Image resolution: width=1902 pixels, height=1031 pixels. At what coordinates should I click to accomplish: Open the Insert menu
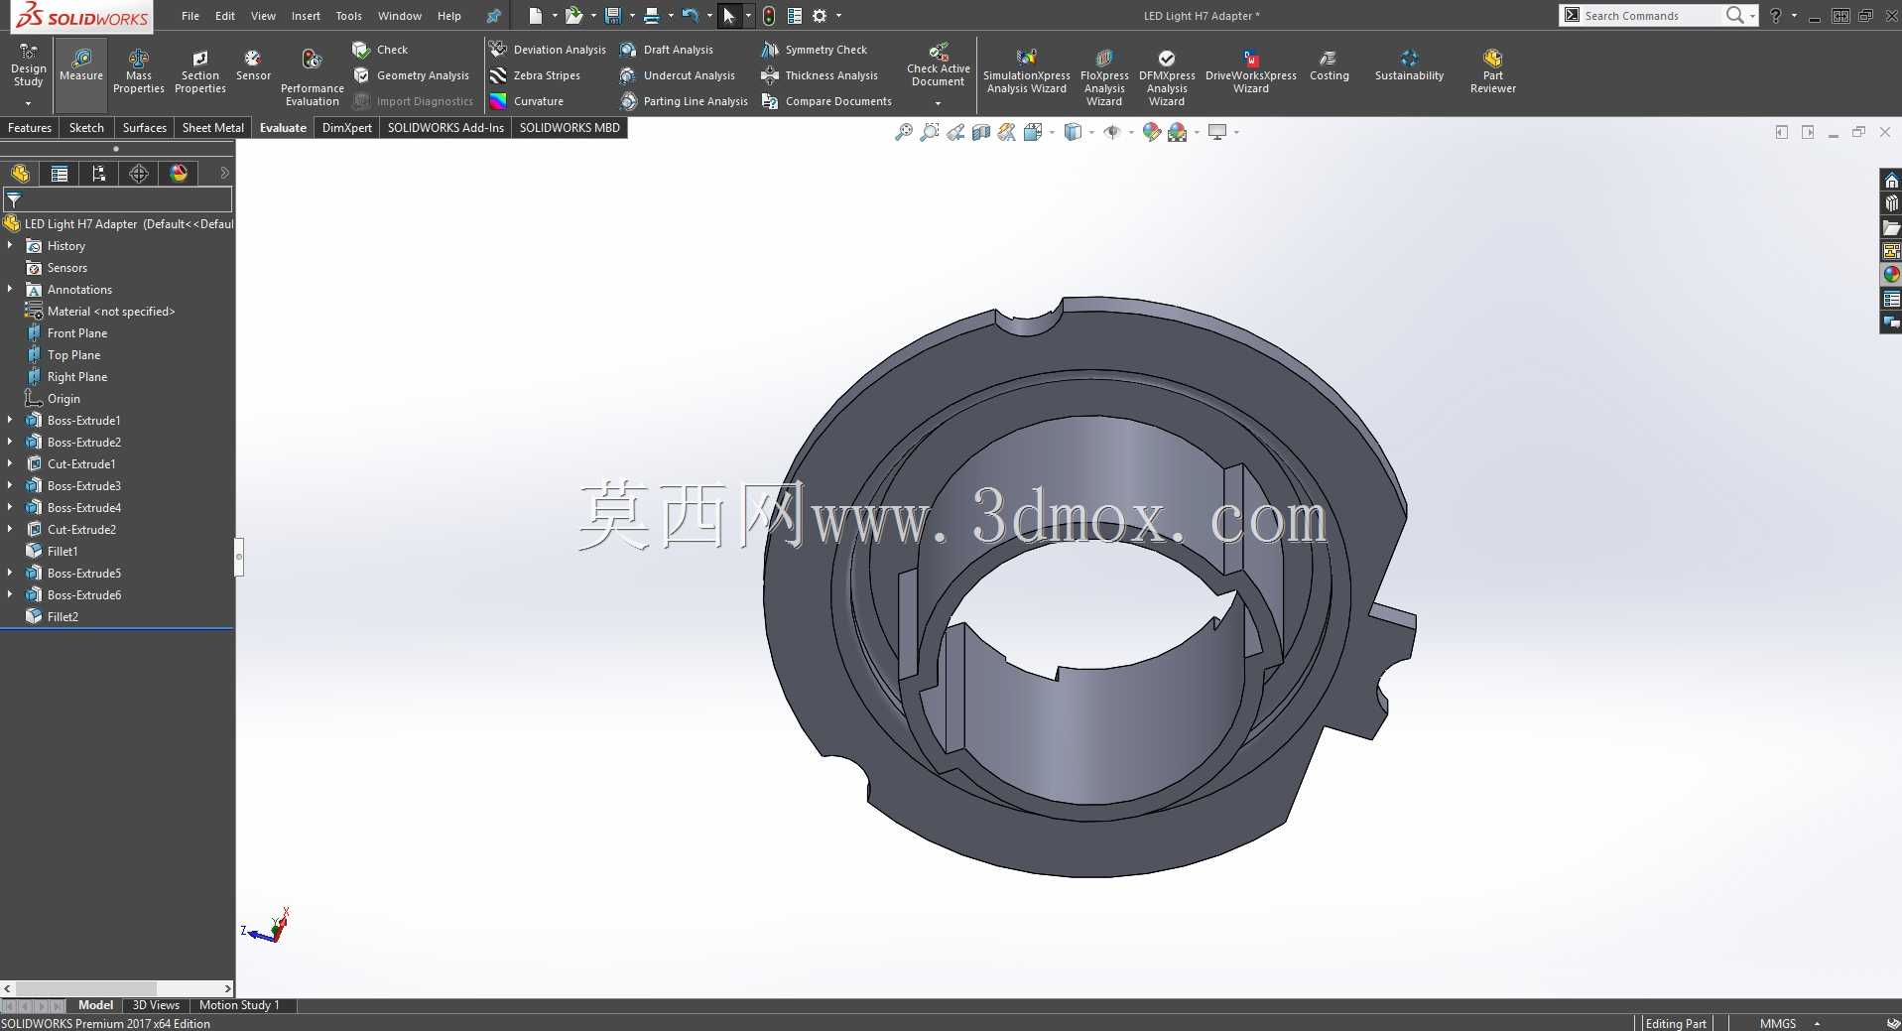(x=306, y=16)
